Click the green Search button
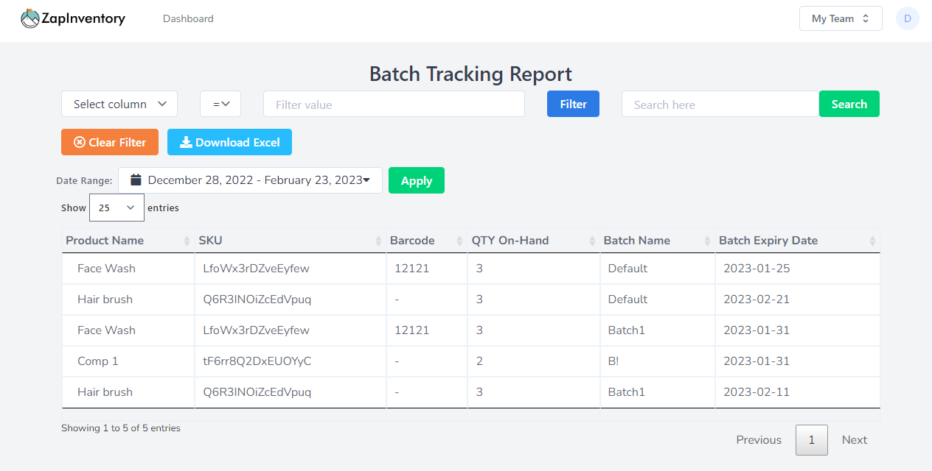The height and width of the screenshot is (471, 932). click(x=849, y=104)
